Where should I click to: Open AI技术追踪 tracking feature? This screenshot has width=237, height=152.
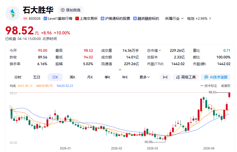tap(216, 77)
